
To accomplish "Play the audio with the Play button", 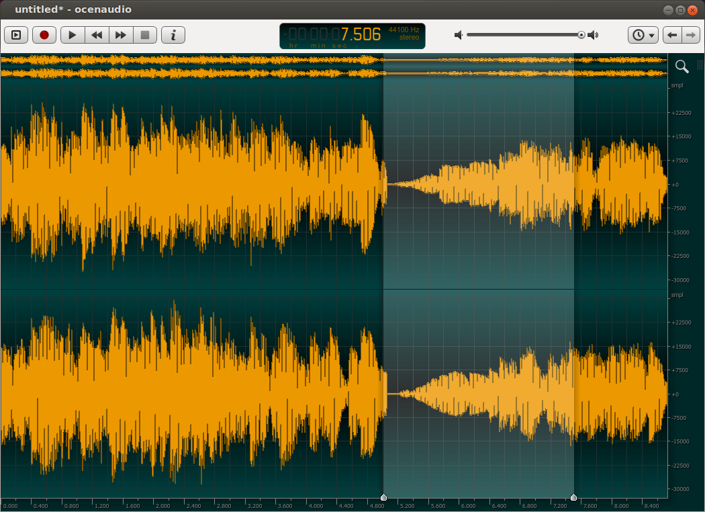I will coord(73,35).
